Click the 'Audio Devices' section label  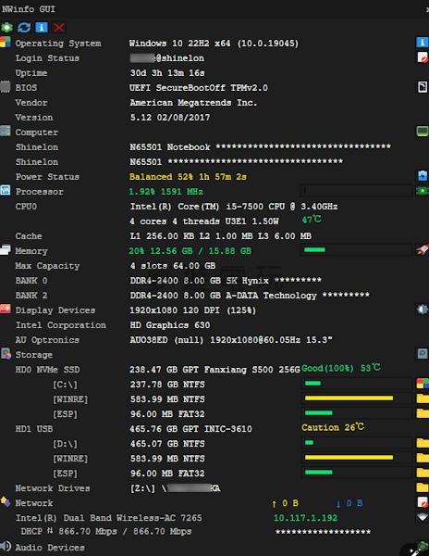click(x=50, y=548)
